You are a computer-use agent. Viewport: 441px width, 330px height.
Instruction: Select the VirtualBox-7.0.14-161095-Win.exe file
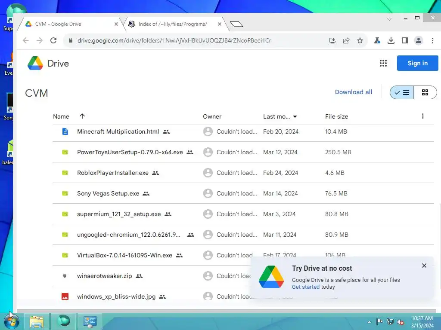(x=124, y=255)
